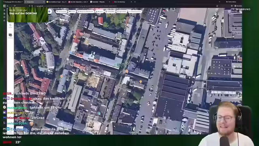Bookmark this page with the star icon
259x146 pixels.
tap(217, 6)
